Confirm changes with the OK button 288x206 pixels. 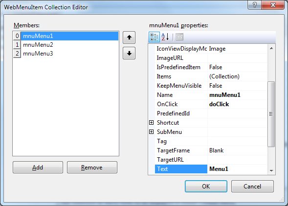[206, 186]
